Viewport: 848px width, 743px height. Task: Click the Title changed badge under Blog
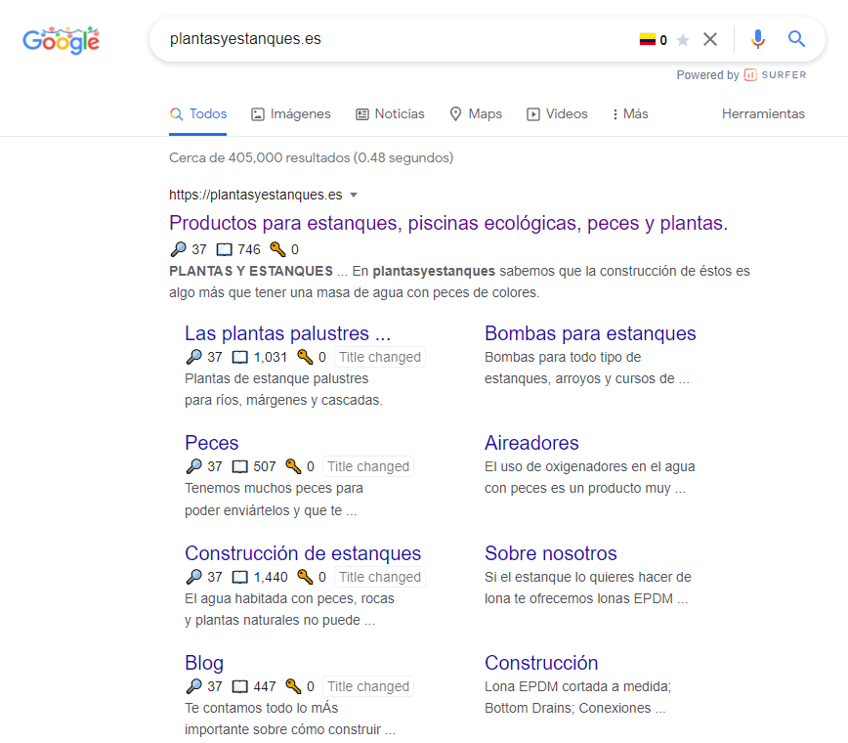pos(368,686)
